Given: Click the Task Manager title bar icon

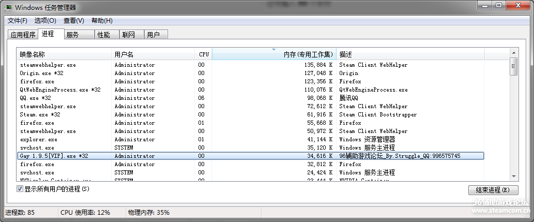Looking at the screenshot, I should click(x=8, y=7).
